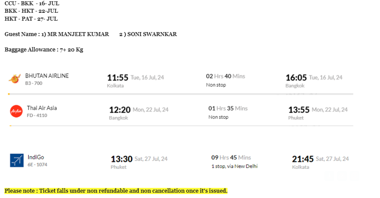
Task: Click the 13:30 Phuket departure time
Action: (122, 159)
